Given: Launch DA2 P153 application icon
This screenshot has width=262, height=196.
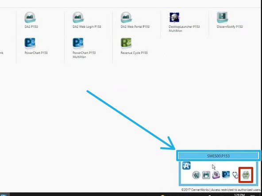Looking at the screenshot, I should pyautogui.click(x=30, y=17).
